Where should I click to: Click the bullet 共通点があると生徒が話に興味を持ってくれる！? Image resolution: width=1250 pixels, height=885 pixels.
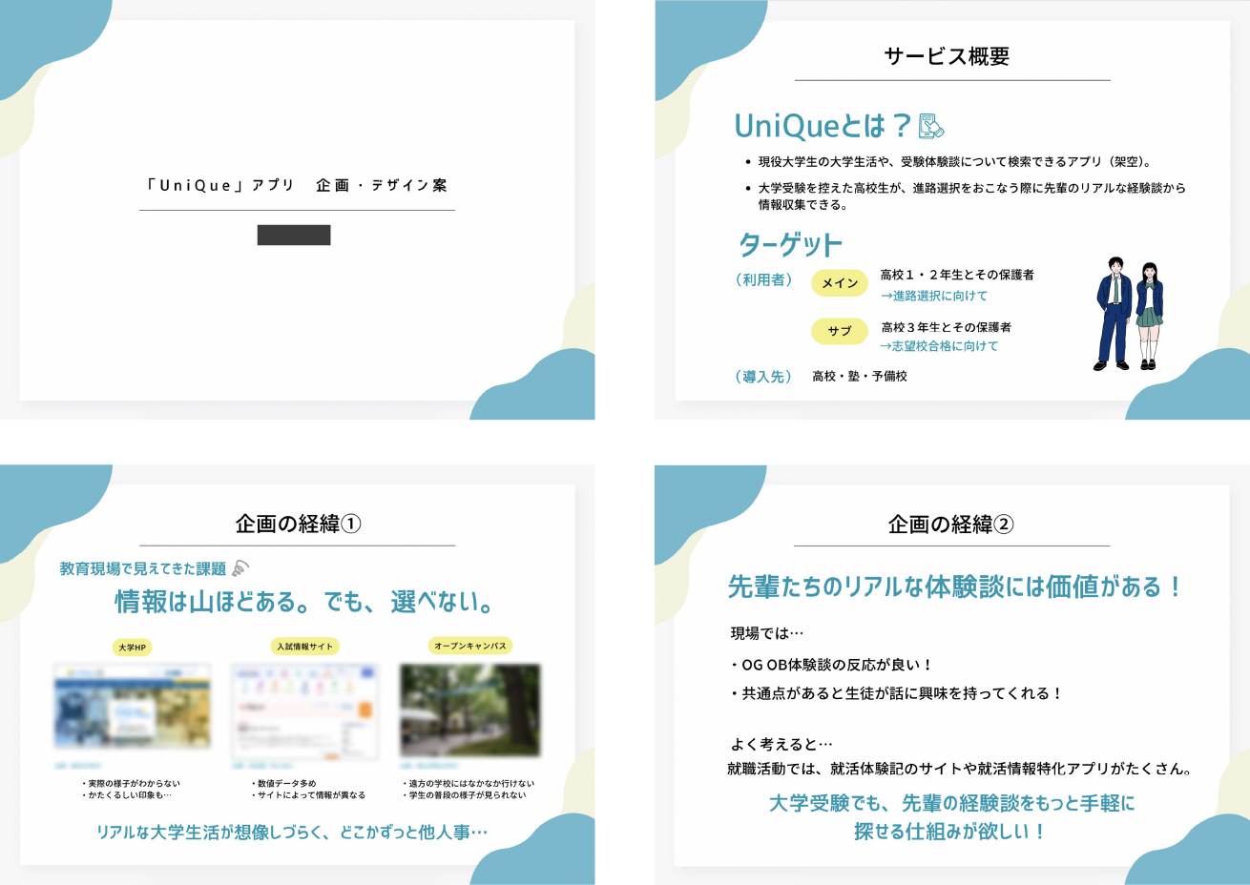tap(896, 693)
